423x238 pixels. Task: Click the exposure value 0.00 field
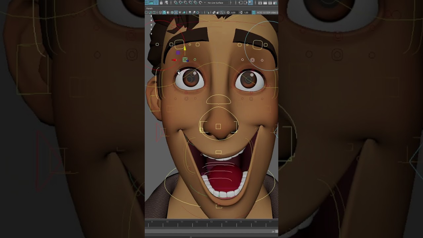pos(234,13)
